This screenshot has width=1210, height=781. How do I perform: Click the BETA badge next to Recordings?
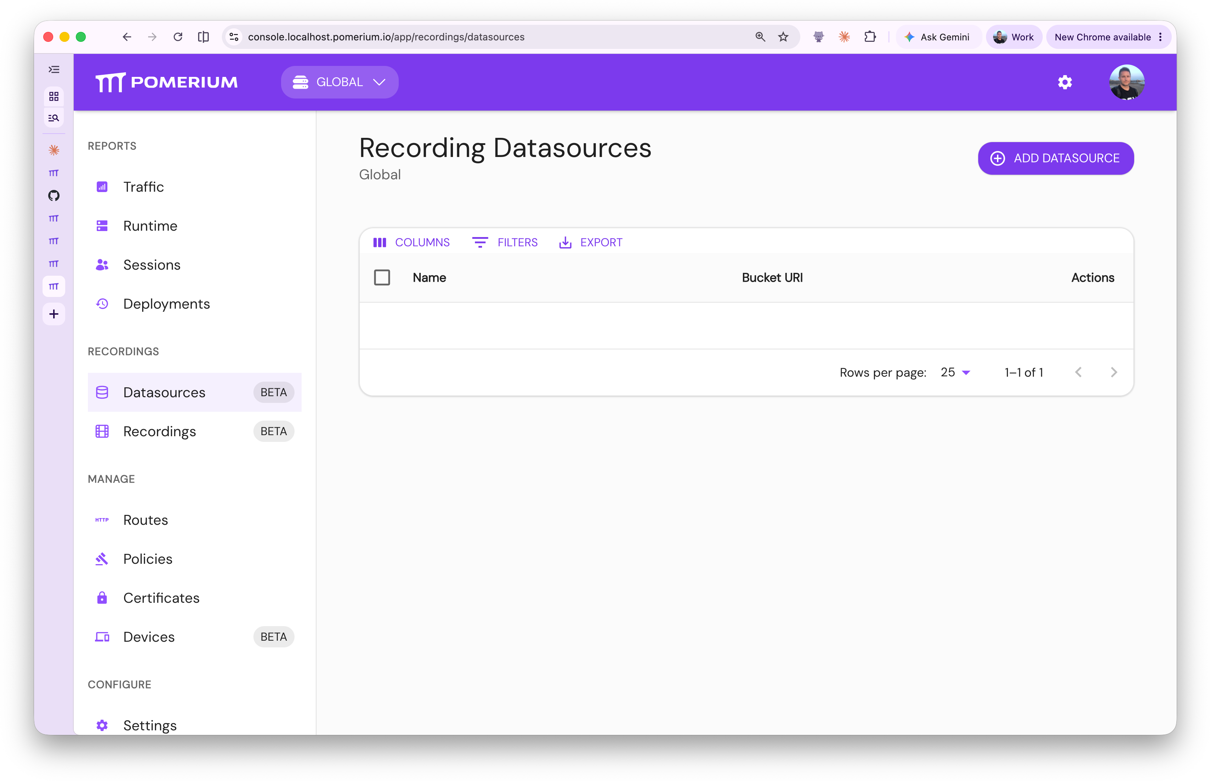[x=273, y=431]
